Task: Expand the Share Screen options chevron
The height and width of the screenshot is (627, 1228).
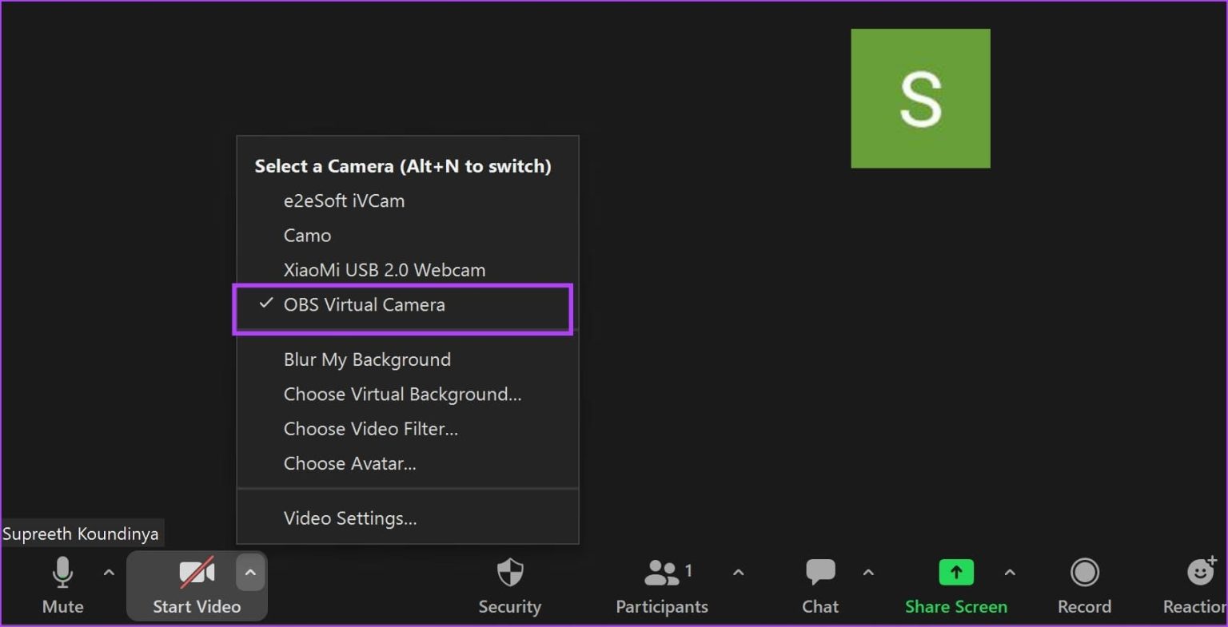Action: 1010,573
